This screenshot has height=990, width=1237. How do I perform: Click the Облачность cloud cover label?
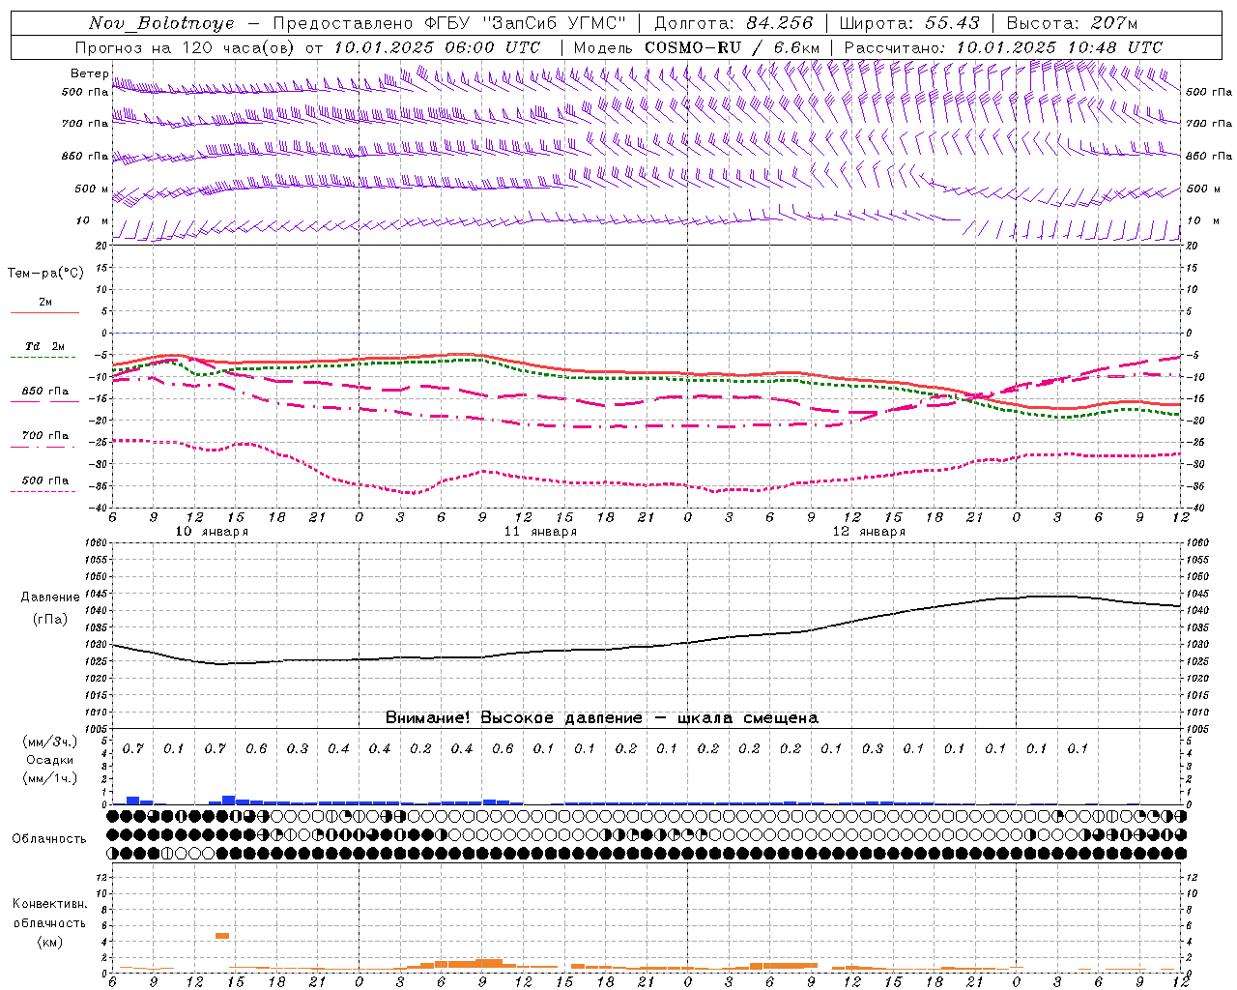[49, 839]
